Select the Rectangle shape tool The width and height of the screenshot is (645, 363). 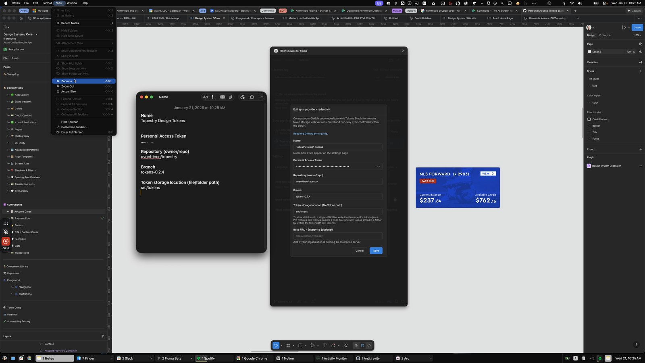coord(300,345)
